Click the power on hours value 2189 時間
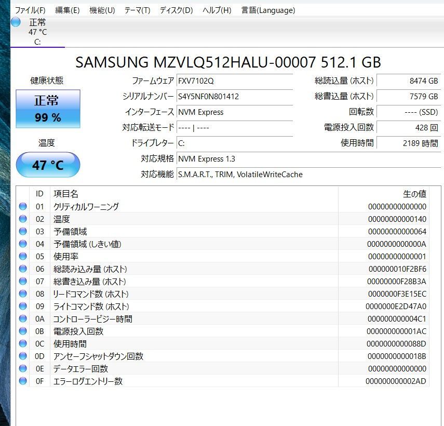This screenshot has width=444, height=426. point(409,143)
